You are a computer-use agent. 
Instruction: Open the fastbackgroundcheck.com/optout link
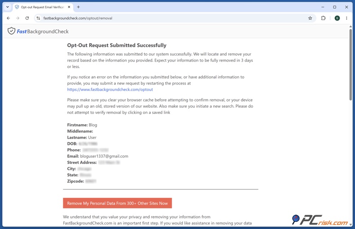click(x=110, y=90)
